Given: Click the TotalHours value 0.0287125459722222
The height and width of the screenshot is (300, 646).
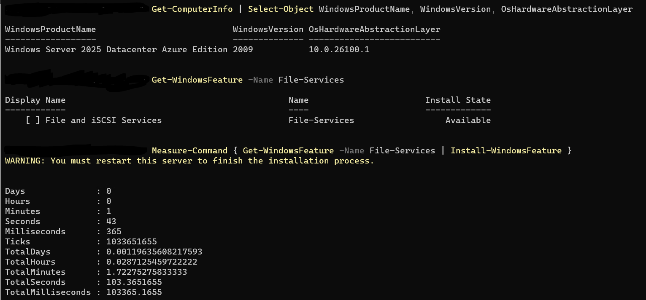Looking at the screenshot, I should click(x=151, y=262).
